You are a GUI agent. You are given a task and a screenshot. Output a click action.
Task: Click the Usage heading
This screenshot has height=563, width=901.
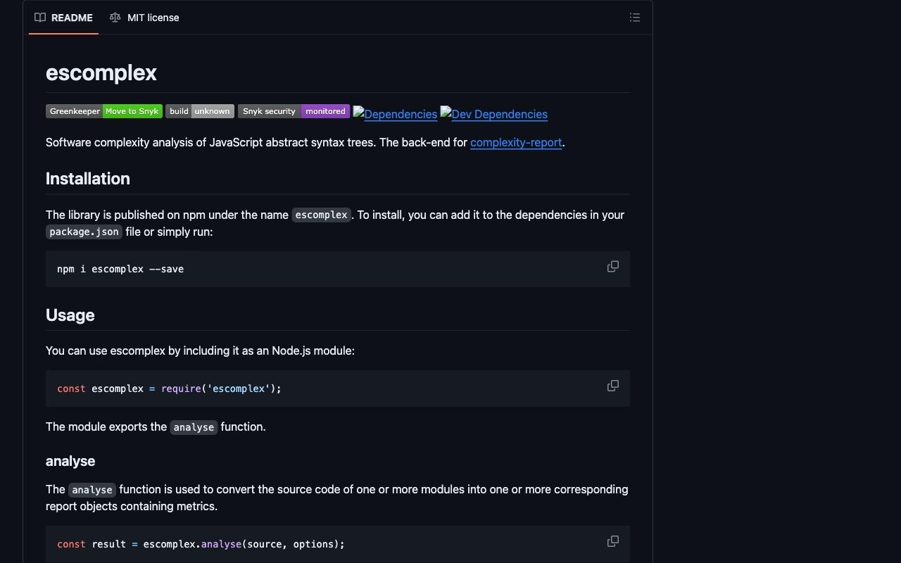coord(70,315)
